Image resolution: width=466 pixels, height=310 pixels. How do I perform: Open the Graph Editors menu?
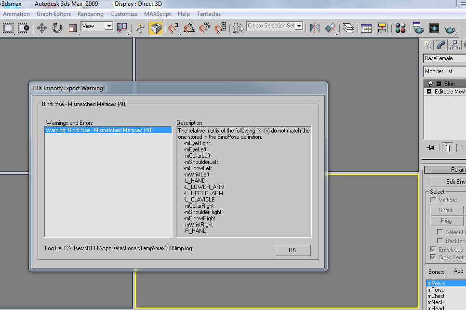pyautogui.click(x=54, y=14)
